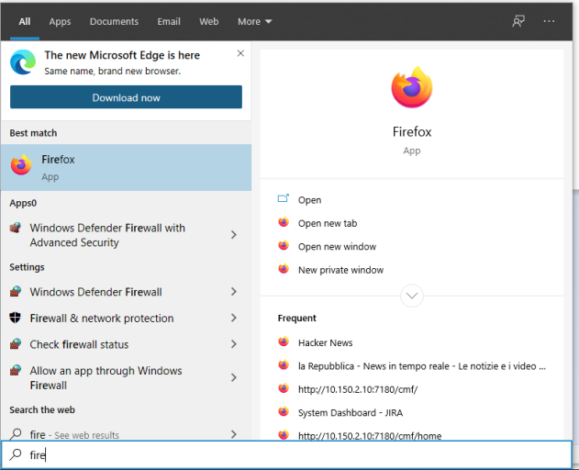
Task: Expand Allow an app through Windows Firewall arrow
Action: coord(233,377)
